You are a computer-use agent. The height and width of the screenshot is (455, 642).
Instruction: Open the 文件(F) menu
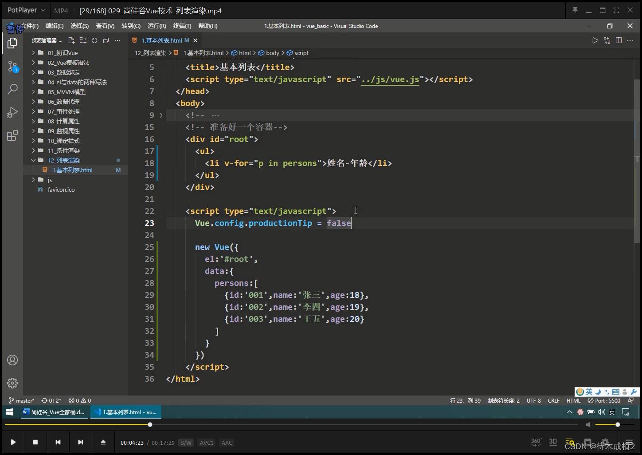tap(29, 26)
